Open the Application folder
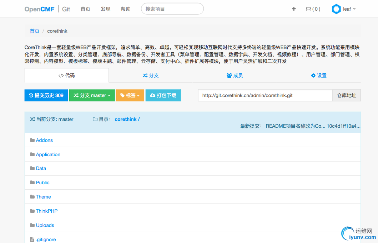The height and width of the screenshot is (243, 378). [x=48, y=154]
